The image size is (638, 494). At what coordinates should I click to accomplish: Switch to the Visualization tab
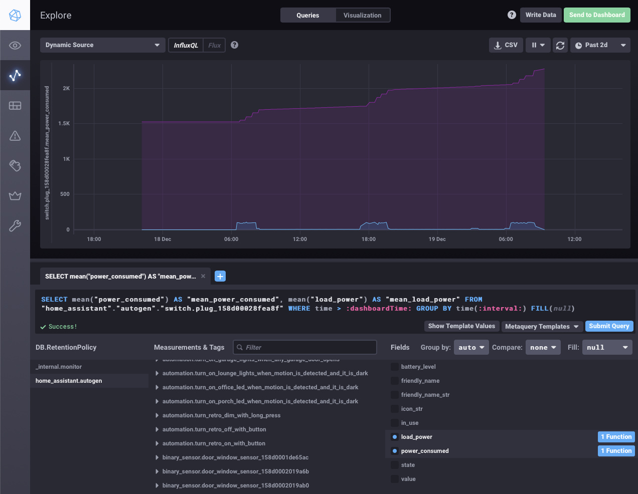(x=363, y=15)
